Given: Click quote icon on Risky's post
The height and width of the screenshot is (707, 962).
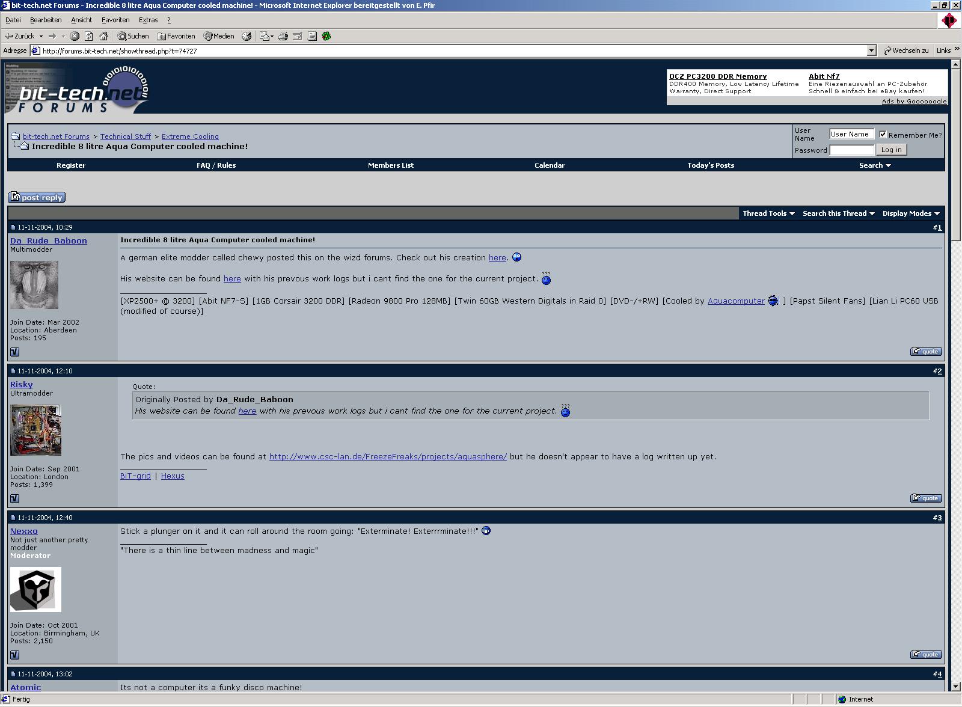Looking at the screenshot, I should [x=926, y=498].
